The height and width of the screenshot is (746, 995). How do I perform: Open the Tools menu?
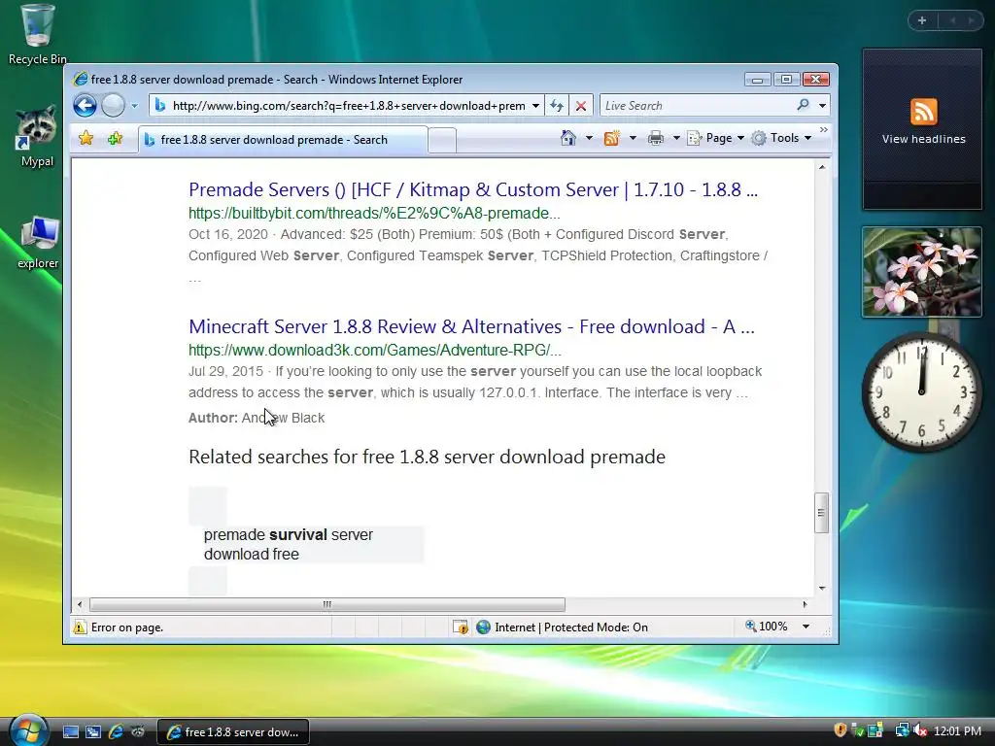[x=781, y=138]
